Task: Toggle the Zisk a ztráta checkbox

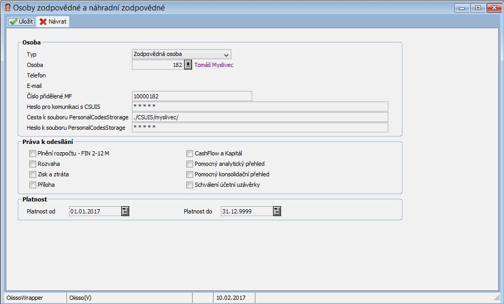Action: 33,174
